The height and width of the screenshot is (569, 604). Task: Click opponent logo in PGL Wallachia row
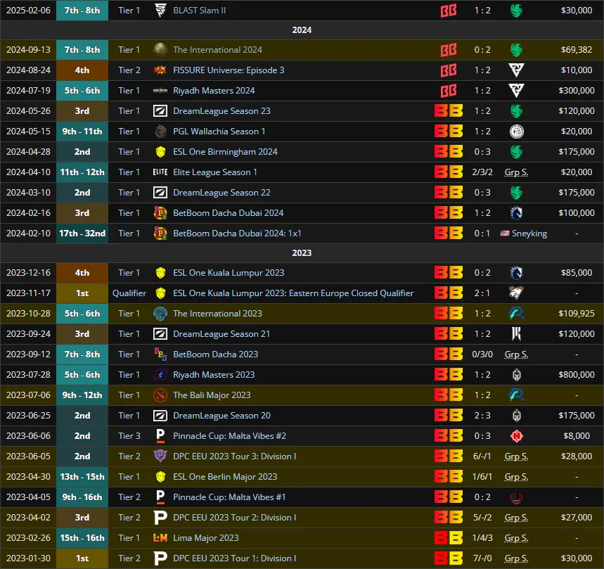516,132
